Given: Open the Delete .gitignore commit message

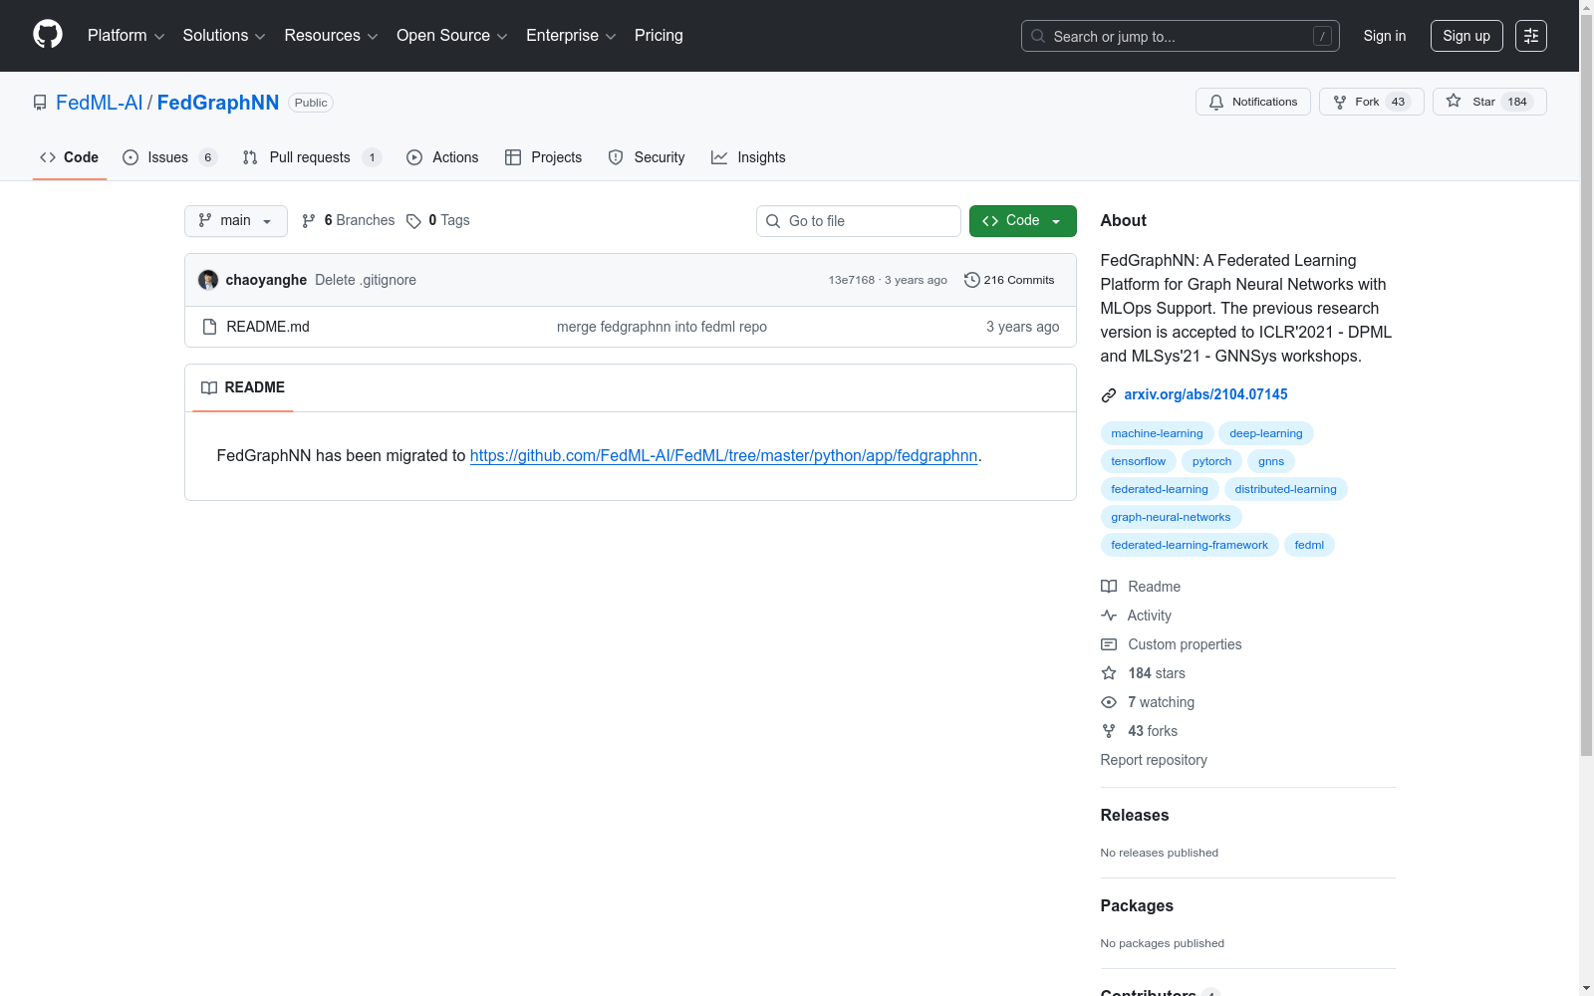Looking at the screenshot, I should 366,280.
